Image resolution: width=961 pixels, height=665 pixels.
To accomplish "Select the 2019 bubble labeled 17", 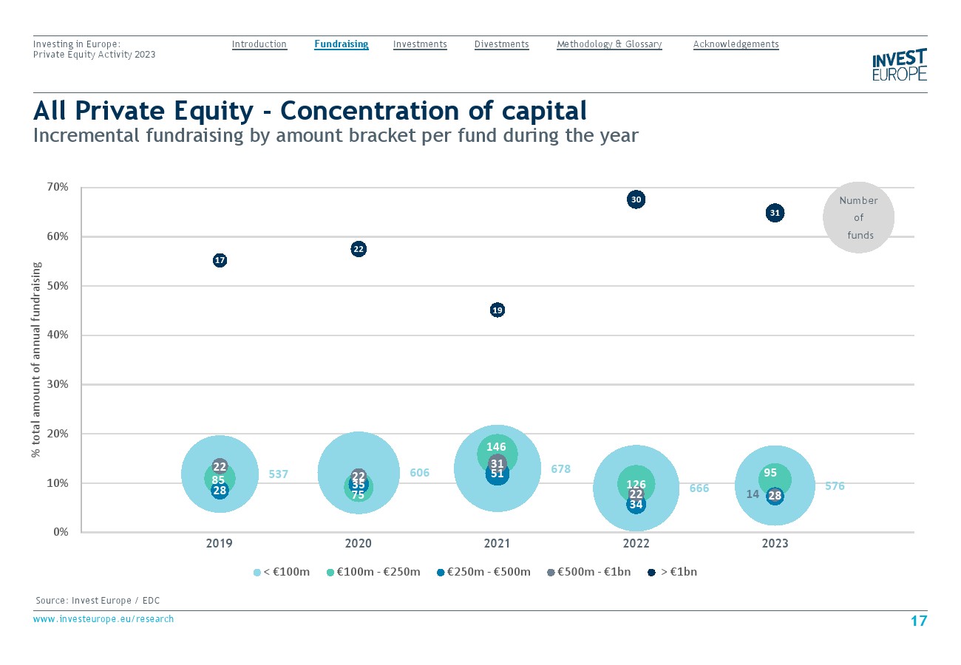I will point(220,260).
